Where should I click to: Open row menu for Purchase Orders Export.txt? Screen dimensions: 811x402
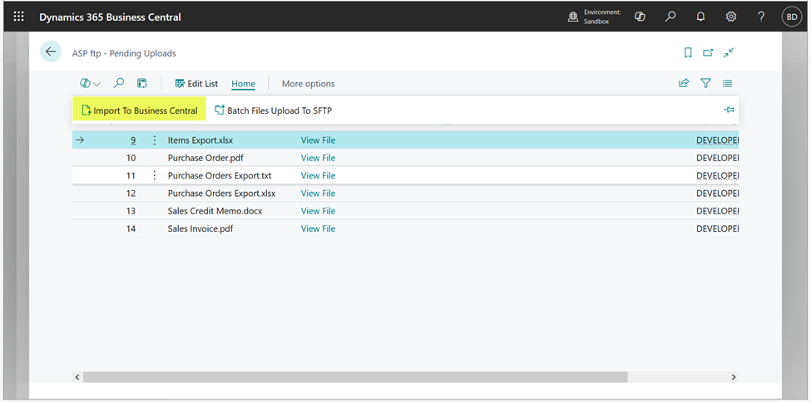[x=154, y=176]
